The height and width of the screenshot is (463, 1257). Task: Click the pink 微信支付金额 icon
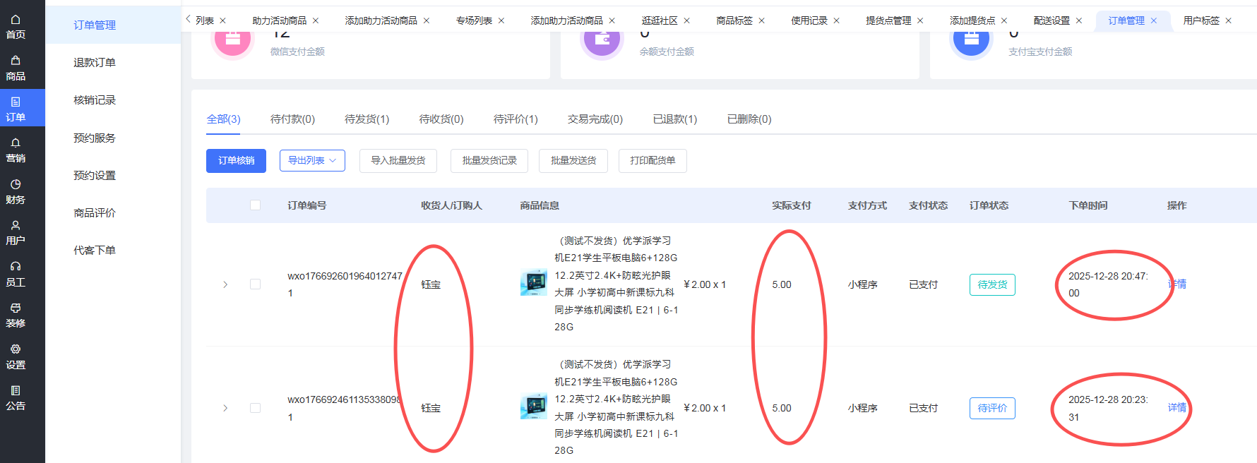pos(232,40)
